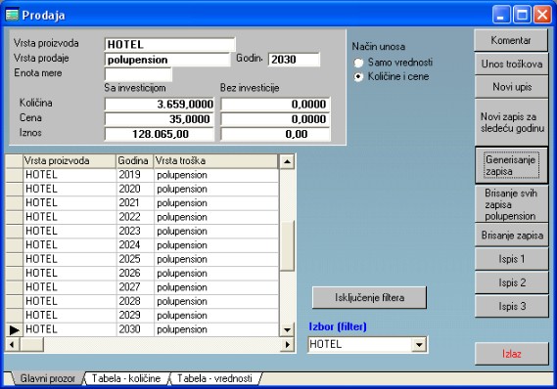
Task: Click the vertical scrollbar thumb of table
Action: [287, 245]
